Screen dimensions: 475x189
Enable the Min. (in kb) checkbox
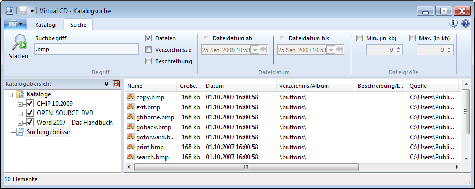tap(360, 38)
